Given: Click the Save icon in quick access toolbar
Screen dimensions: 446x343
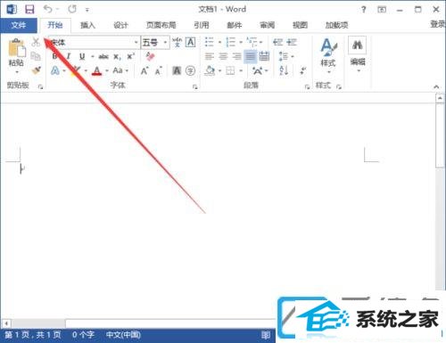Looking at the screenshot, I should point(29,10).
